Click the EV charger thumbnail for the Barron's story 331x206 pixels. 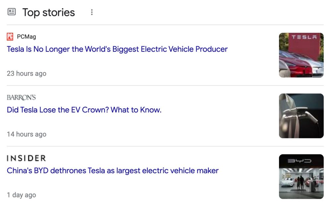(301, 116)
